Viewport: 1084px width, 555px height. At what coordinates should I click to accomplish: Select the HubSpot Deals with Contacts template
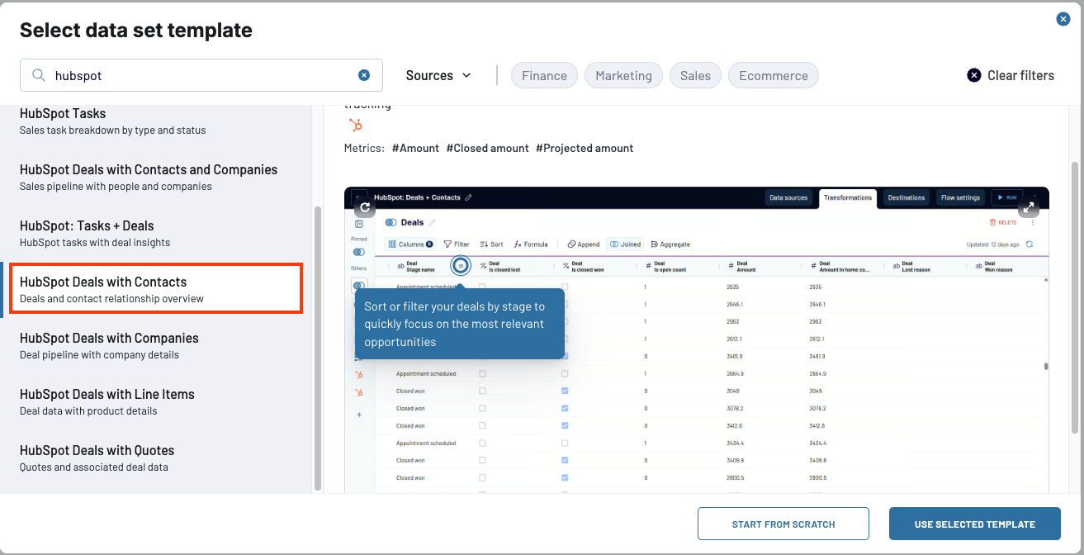tap(157, 290)
